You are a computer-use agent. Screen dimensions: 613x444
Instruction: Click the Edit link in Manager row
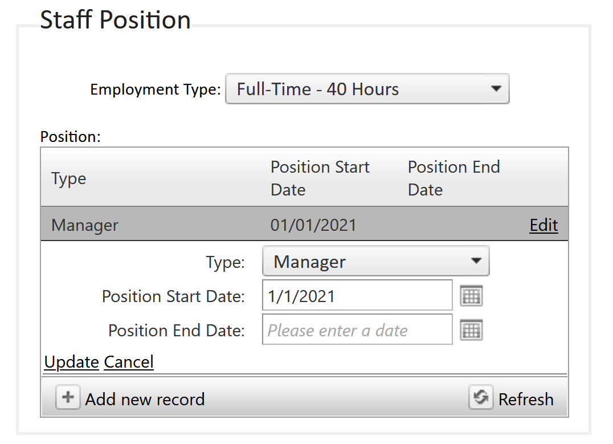point(543,225)
